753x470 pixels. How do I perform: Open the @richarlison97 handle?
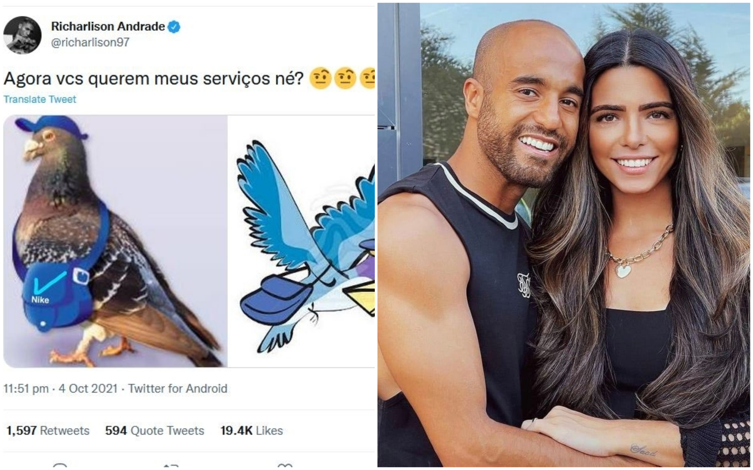tap(90, 42)
